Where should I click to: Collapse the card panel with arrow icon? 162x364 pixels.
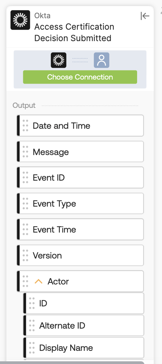click(145, 16)
